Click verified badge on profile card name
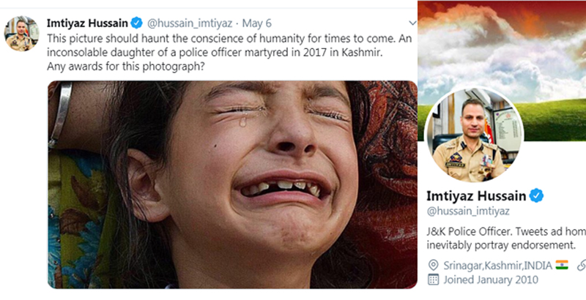The image size is (586, 300). tap(537, 196)
